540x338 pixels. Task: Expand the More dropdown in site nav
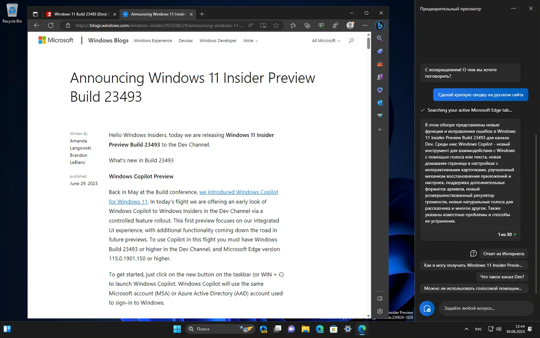pos(251,41)
